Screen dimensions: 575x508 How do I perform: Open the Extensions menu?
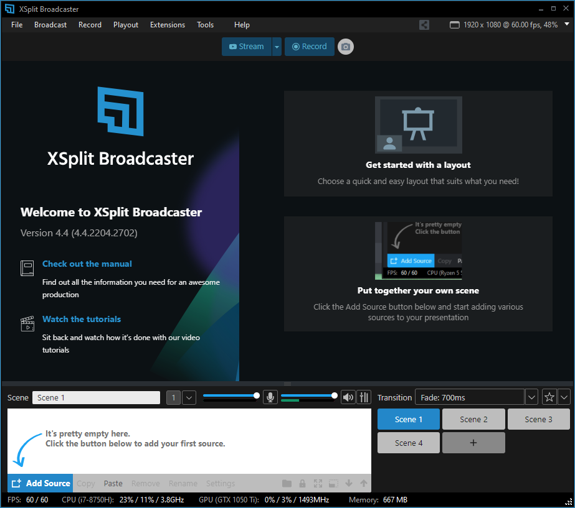coord(168,25)
